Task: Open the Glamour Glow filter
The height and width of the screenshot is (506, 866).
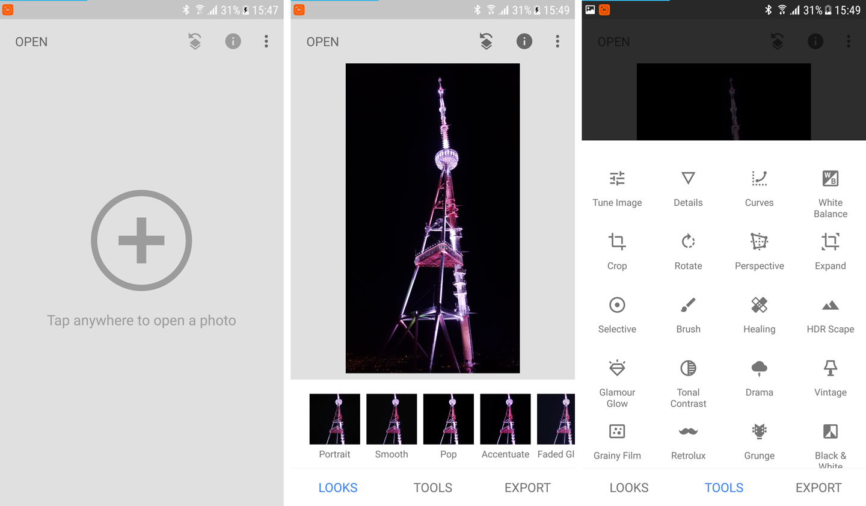Action: coord(617,381)
